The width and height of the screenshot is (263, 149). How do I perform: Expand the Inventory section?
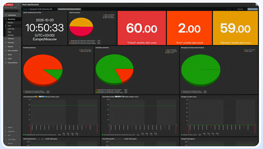coord(12,43)
